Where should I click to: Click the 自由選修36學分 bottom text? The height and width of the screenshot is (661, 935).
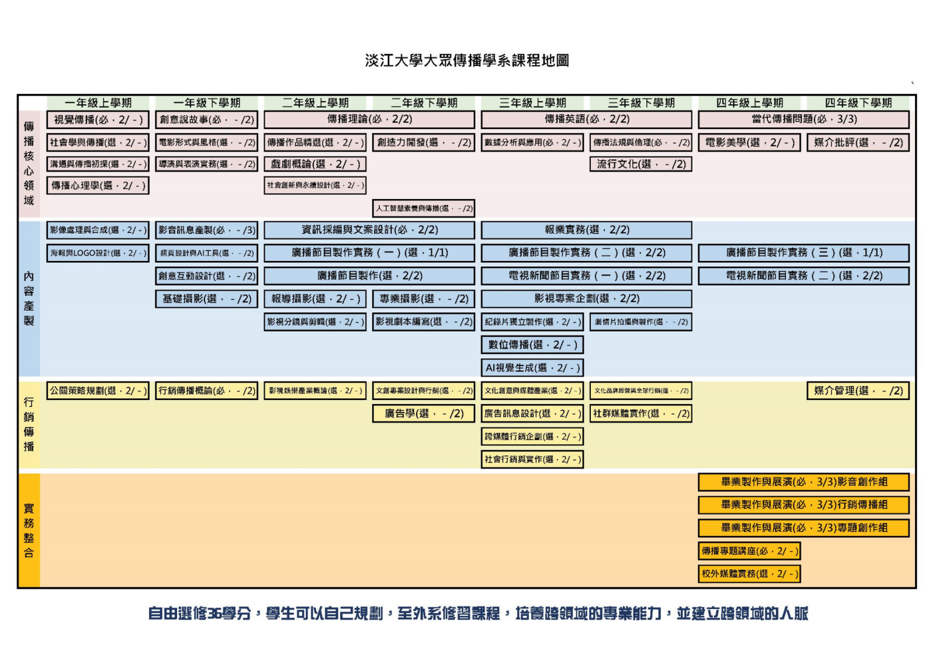pyautogui.click(x=467, y=614)
